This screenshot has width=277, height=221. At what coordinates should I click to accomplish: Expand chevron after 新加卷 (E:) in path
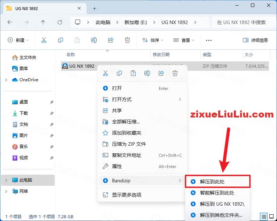pos(154,22)
